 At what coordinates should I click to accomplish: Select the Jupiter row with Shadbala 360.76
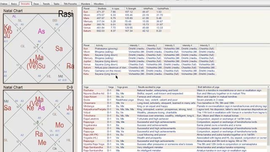coord(127,24)
